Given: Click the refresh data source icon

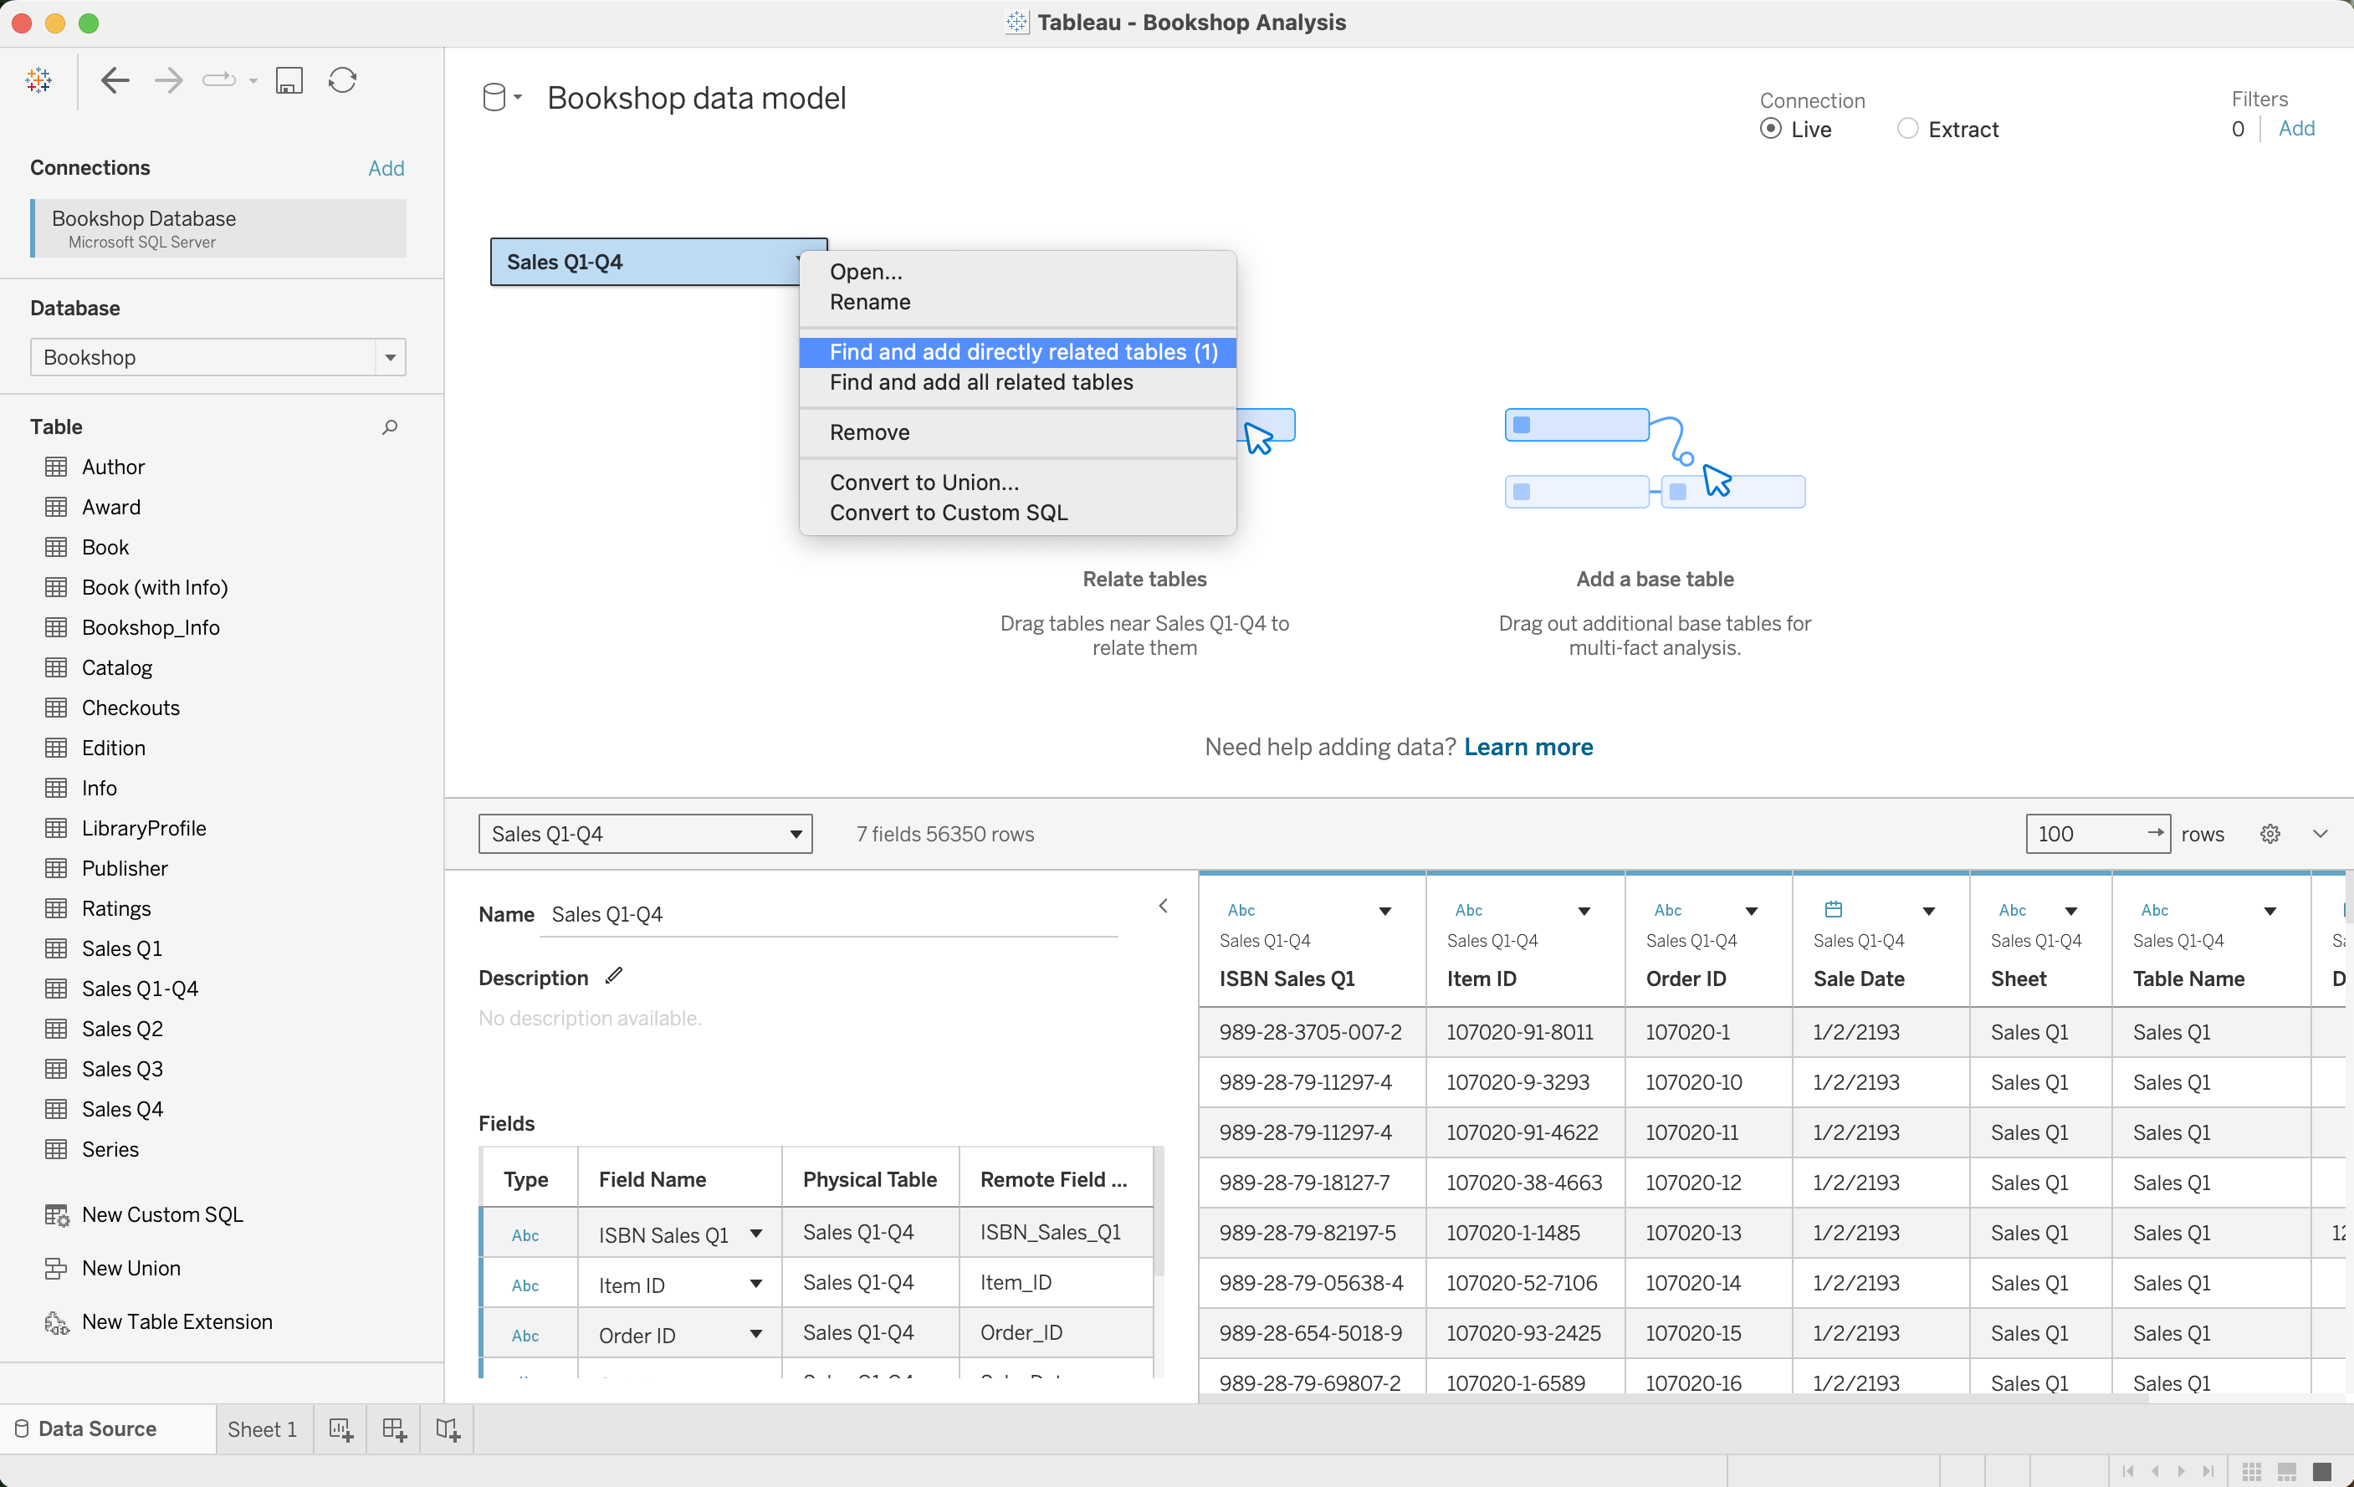Looking at the screenshot, I should (x=342, y=80).
